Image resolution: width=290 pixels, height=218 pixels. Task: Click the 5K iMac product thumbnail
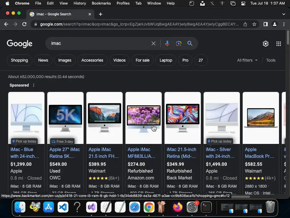click(65, 118)
